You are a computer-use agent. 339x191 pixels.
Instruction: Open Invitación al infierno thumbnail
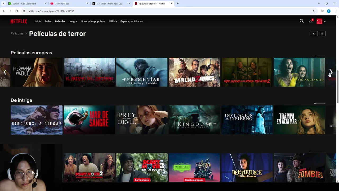[247, 120]
